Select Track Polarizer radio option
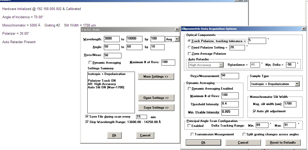 pos(189,41)
